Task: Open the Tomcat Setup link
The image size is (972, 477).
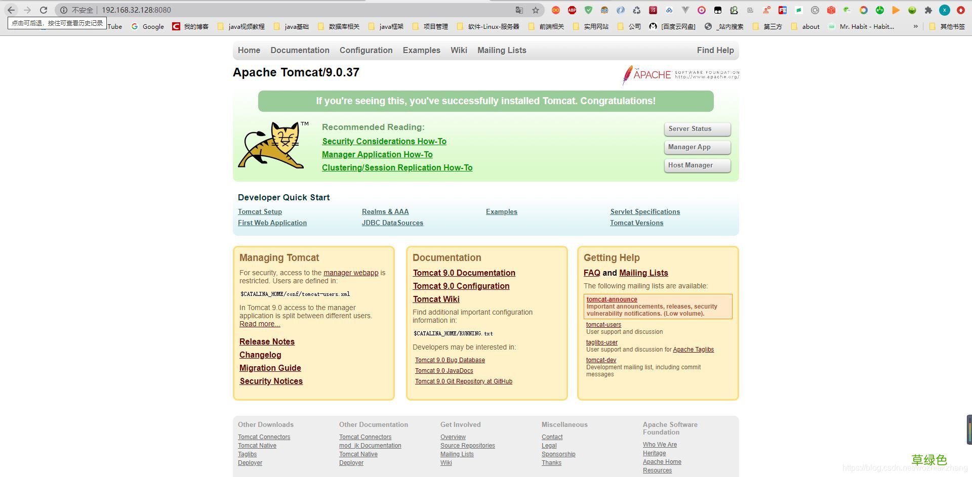Action: pos(260,211)
